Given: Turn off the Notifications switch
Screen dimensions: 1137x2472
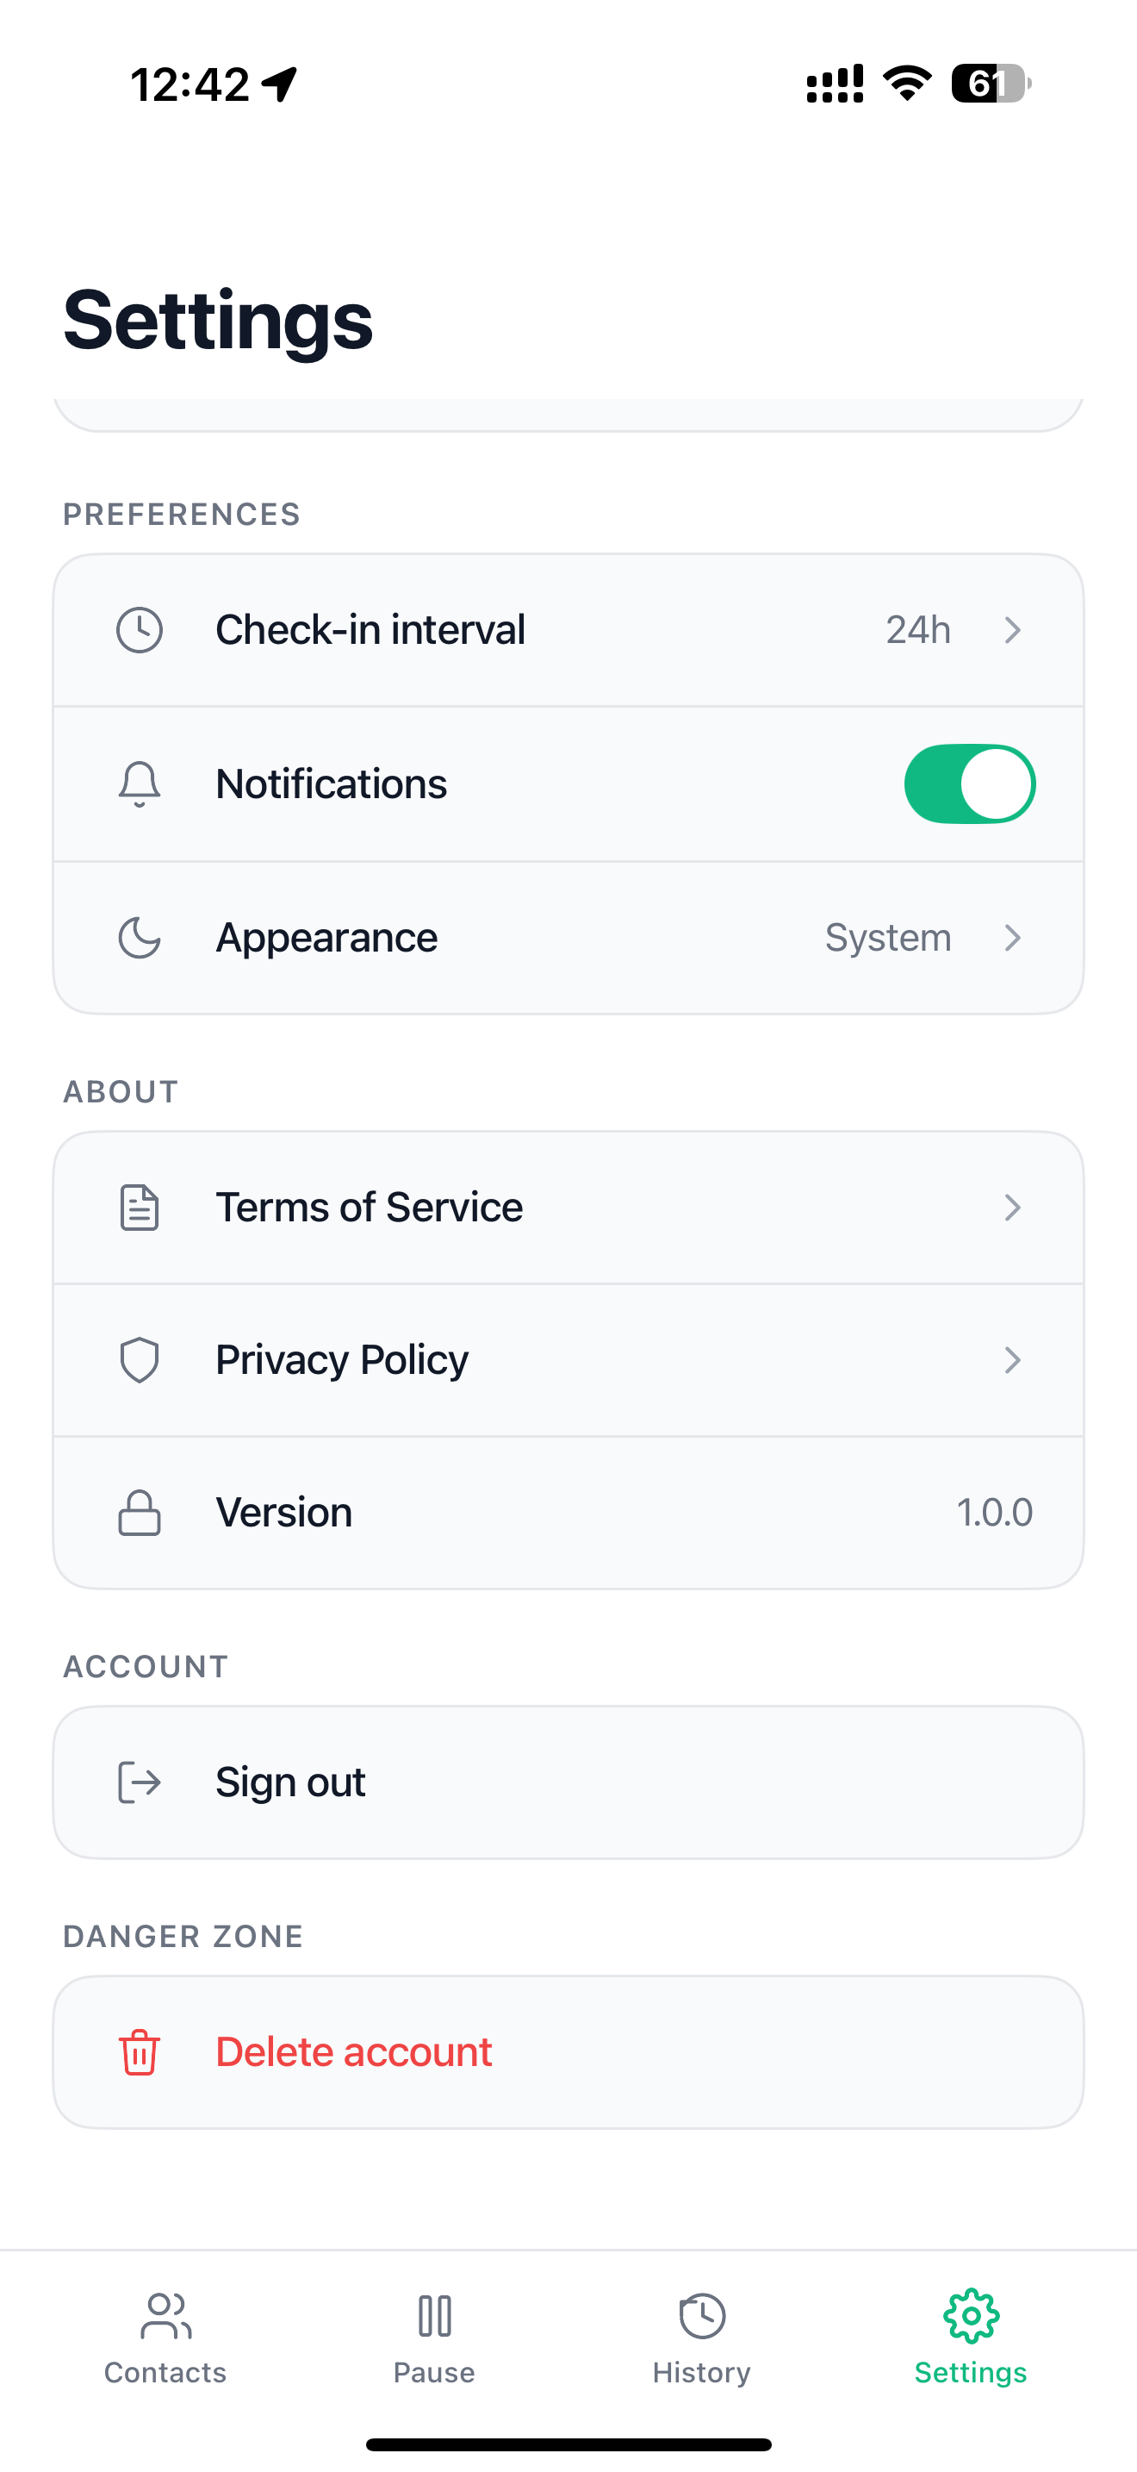Looking at the screenshot, I should 969,784.
